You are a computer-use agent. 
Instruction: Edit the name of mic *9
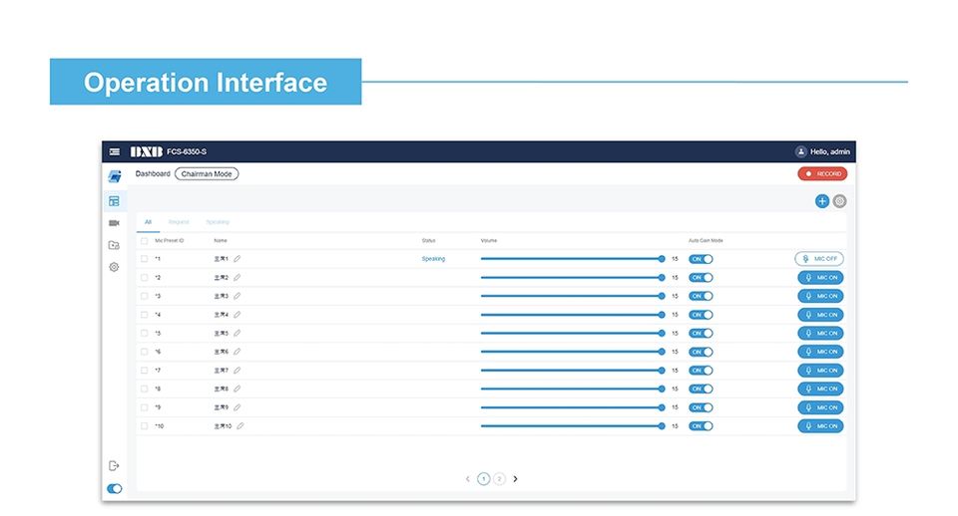point(238,407)
